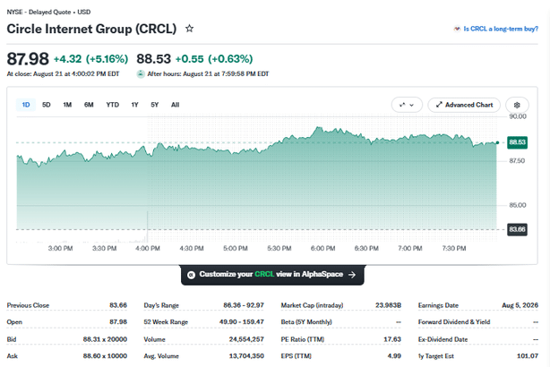Click the Beta (5Y Monthly) label

click(x=306, y=321)
